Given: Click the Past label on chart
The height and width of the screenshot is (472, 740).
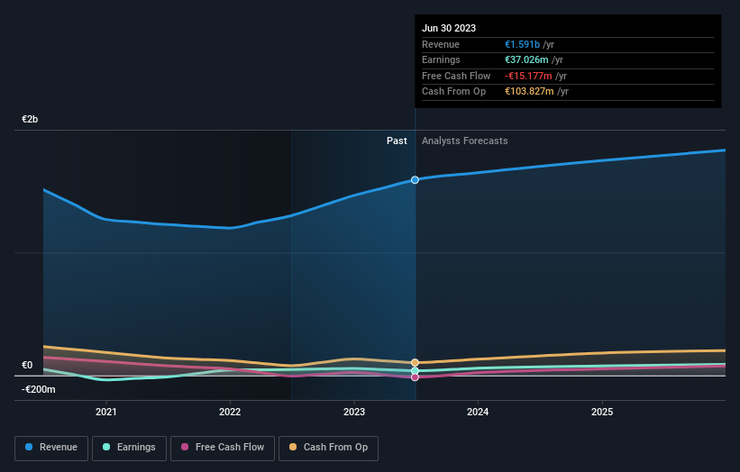Looking at the screenshot, I should point(397,141).
